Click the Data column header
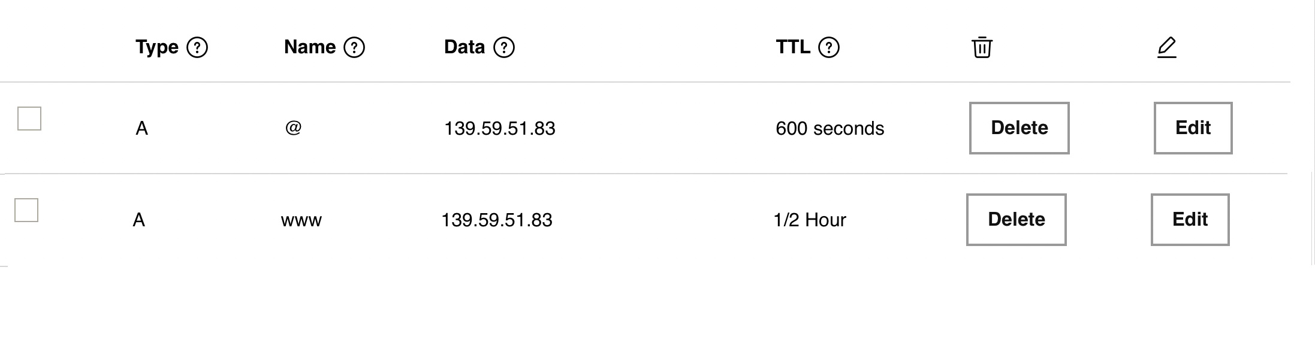This screenshot has width=1315, height=358. (465, 47)
